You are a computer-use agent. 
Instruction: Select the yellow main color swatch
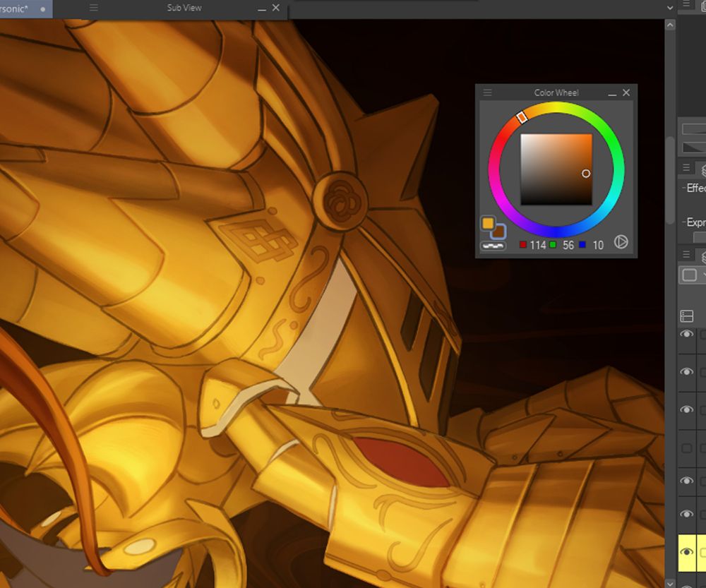pos(488,223)
